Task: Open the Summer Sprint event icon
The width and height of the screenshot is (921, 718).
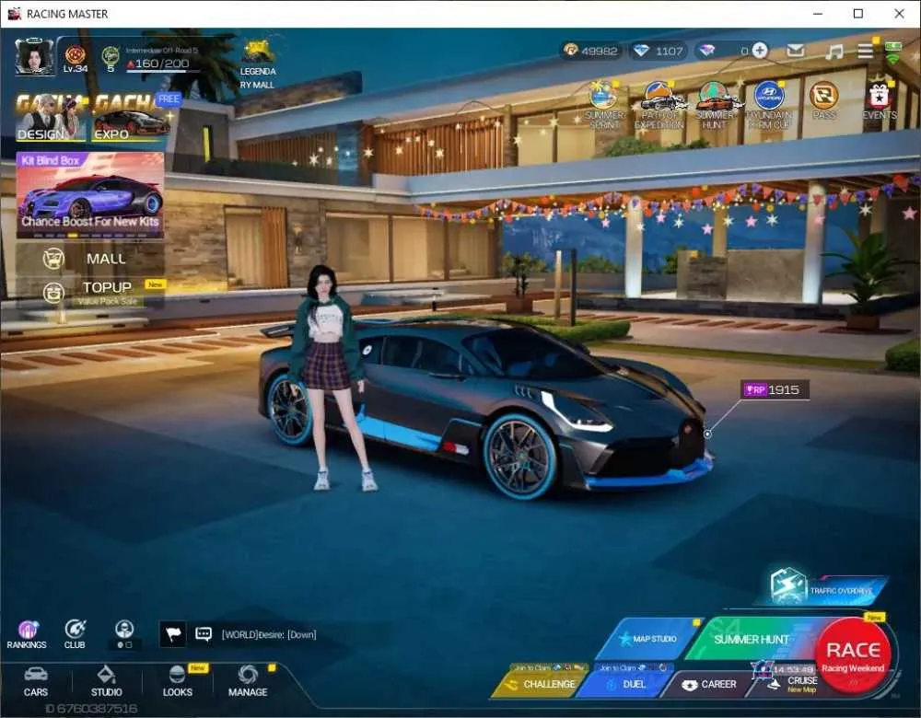Action: click(603, 105)
